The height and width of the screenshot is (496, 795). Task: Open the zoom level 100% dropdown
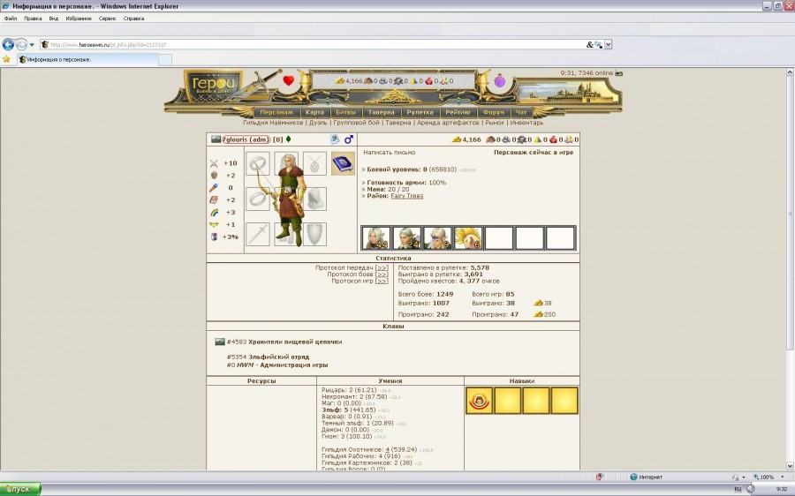[x=783, y=477]
